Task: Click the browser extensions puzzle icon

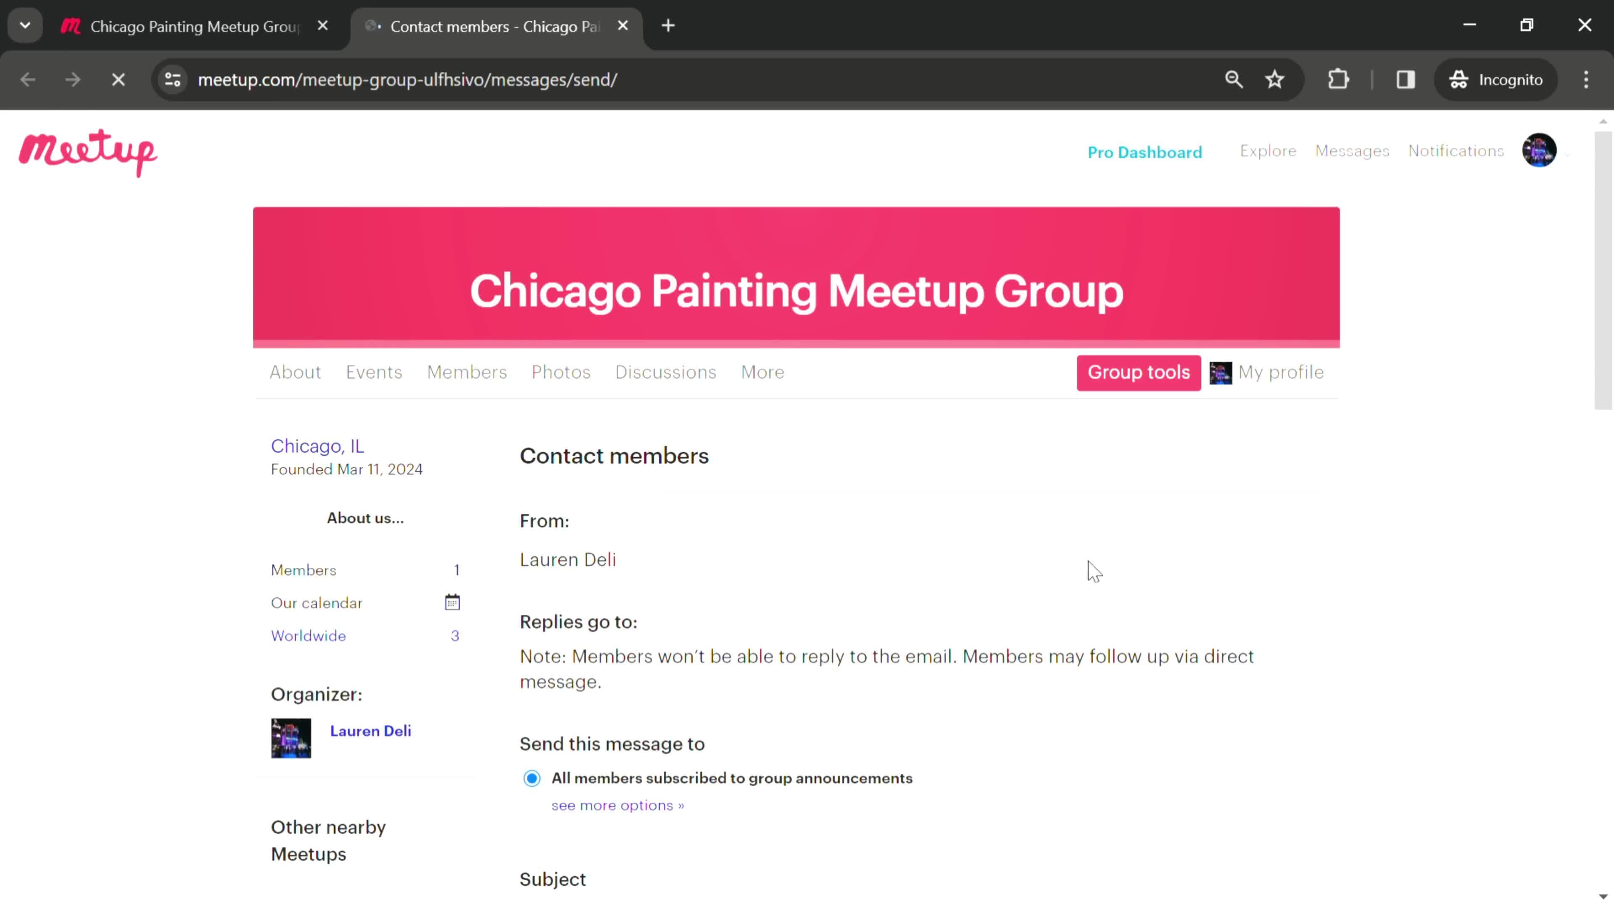Action: pyautogui.click(x=1338, y=79)
